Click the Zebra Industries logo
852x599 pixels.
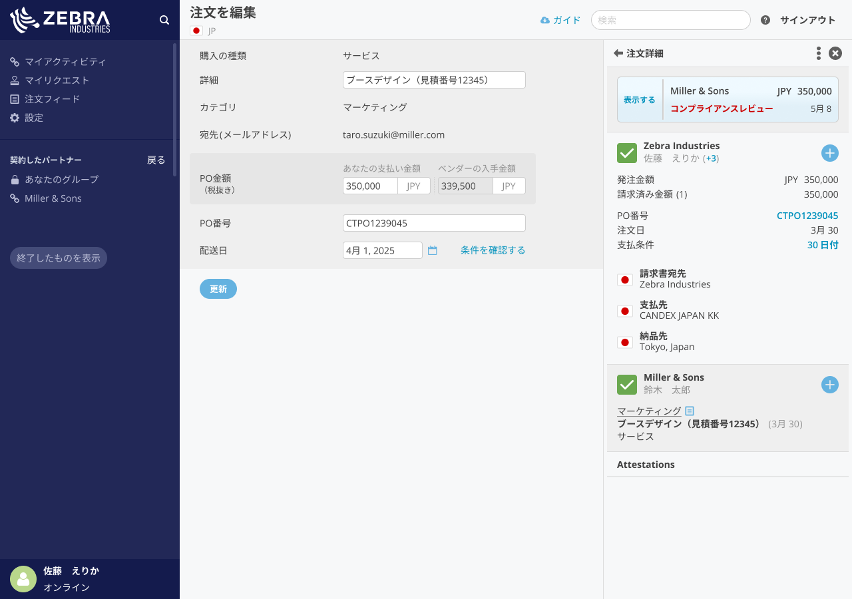click(60, 20)
